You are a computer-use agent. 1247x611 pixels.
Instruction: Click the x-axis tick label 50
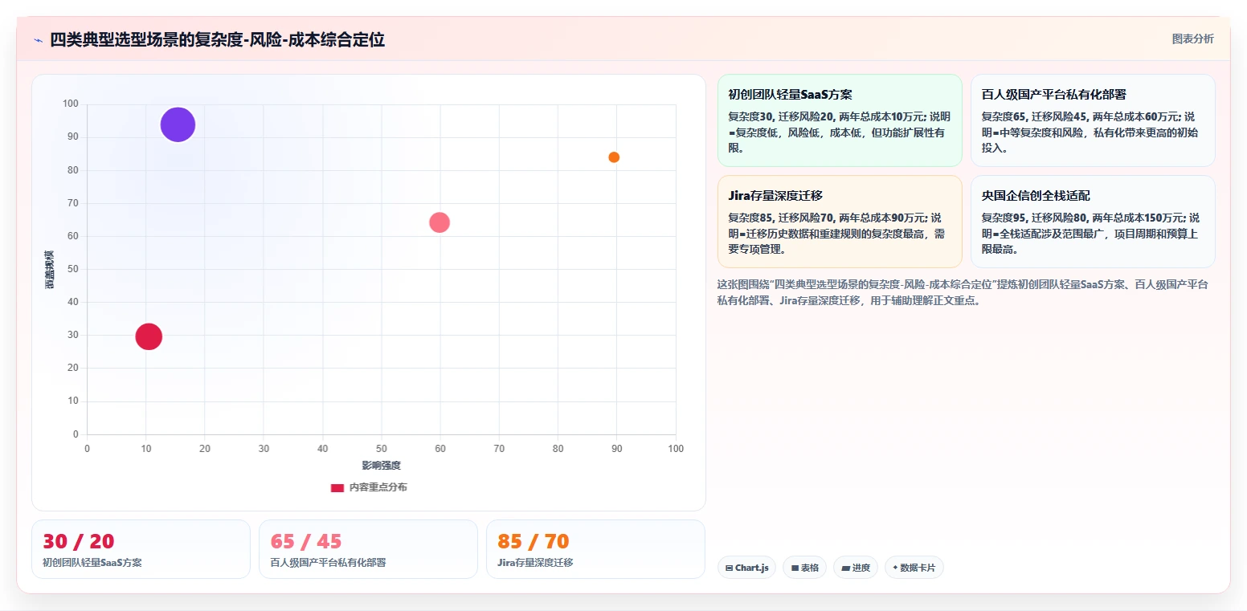tap(381, 449)
